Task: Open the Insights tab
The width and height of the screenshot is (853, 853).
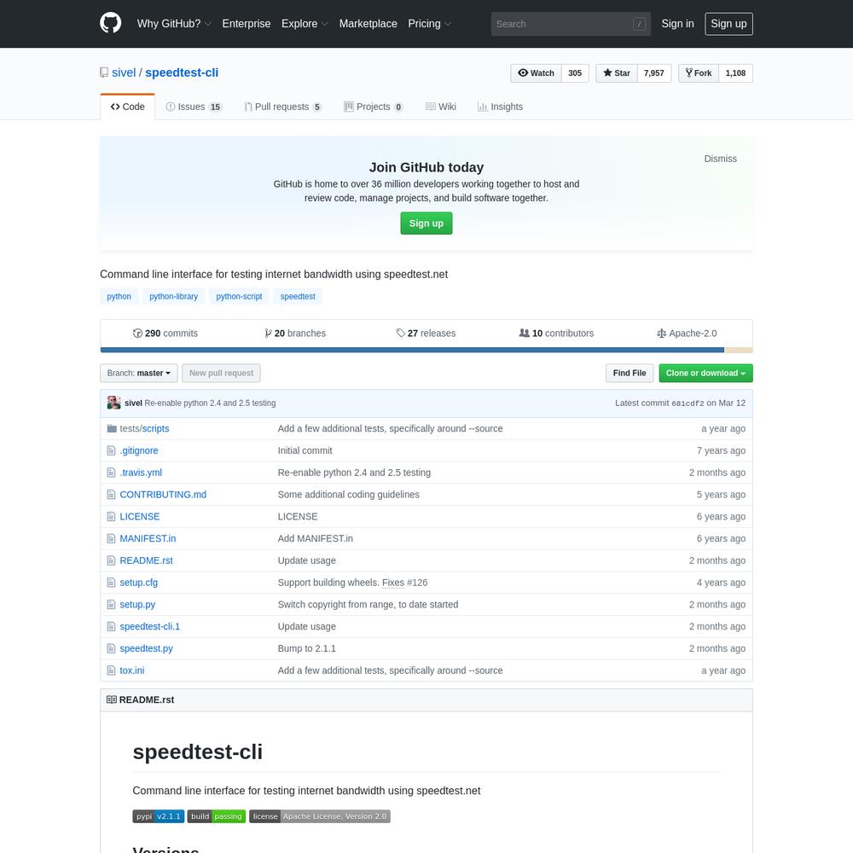Action: (x=500, y=107)
